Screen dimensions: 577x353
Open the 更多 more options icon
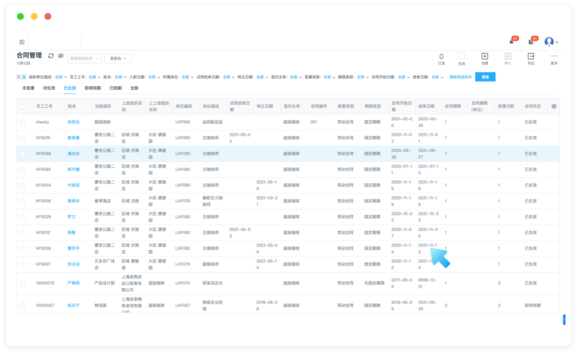coord(554,56)
